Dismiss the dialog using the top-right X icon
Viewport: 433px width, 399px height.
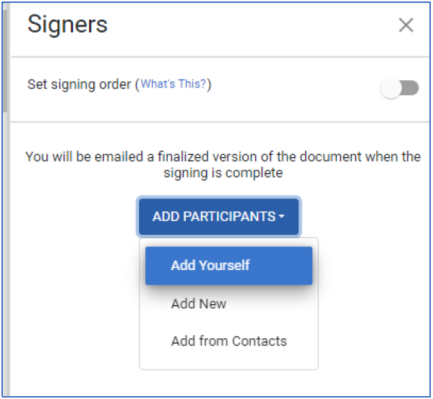coord(406,25)
